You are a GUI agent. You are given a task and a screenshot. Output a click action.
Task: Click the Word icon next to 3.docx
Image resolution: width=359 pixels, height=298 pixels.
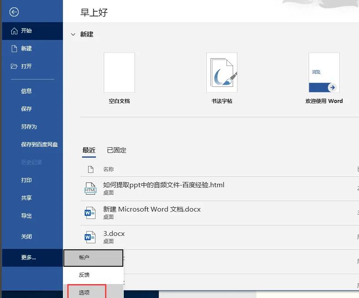(90, 237)
